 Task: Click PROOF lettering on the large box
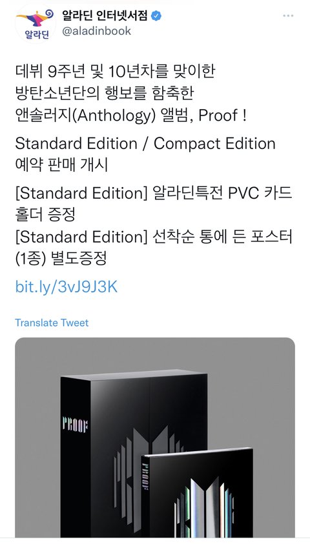(75, 425)
